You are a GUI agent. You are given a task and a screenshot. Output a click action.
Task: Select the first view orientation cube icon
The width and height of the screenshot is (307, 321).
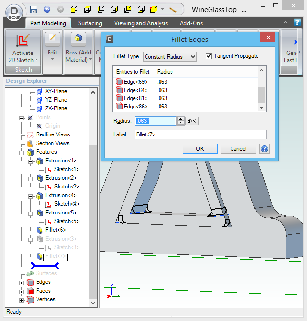tap(74, 9)
